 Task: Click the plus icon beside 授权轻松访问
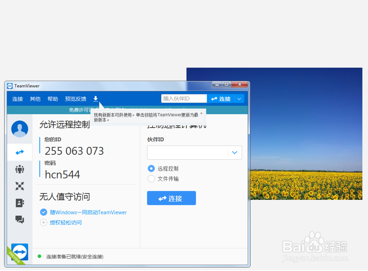pos(43,223)
